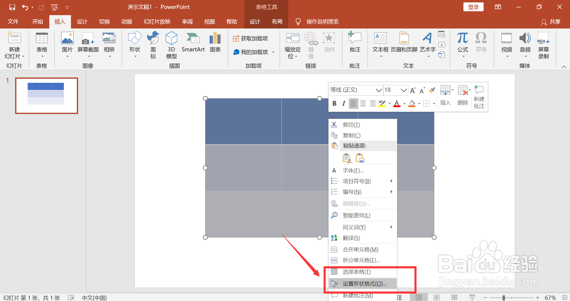Viewport: 570px width, 301px height.
Task: Insert 艺术字 WordArt
Action: (428, 45)
